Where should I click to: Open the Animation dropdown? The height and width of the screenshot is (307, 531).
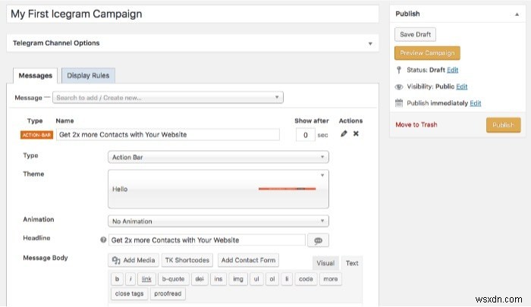pos(218,221)
